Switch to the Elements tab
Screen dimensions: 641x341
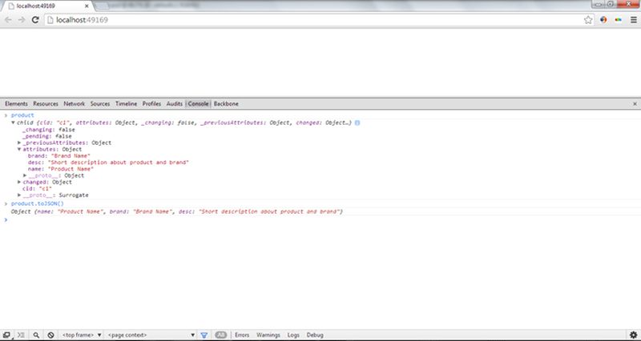pyautogui.click(x=16, y=104)
